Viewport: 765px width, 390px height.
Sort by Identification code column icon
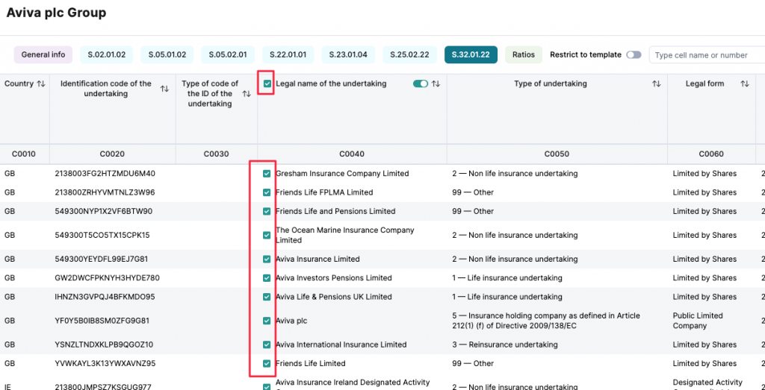coord(164,89)
